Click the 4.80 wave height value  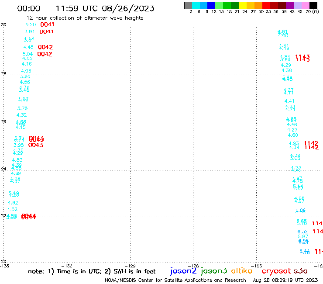click(x=17, y=160)
